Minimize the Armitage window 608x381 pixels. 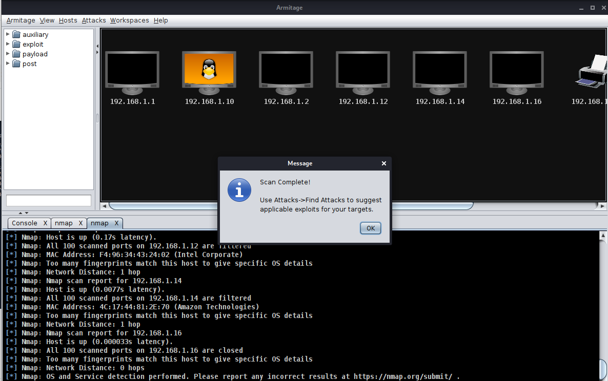pyautogui.click(x=581, y=8)
